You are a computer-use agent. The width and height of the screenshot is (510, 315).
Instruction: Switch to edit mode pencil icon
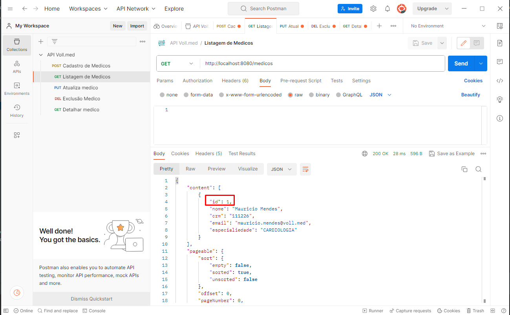point(464,43)
